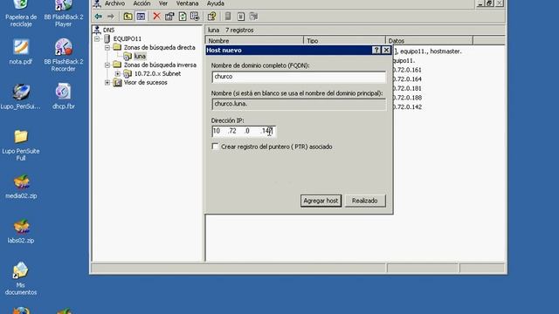559x314 pixels.
Task: Open the Archivo menu
Action: point(114,3)
